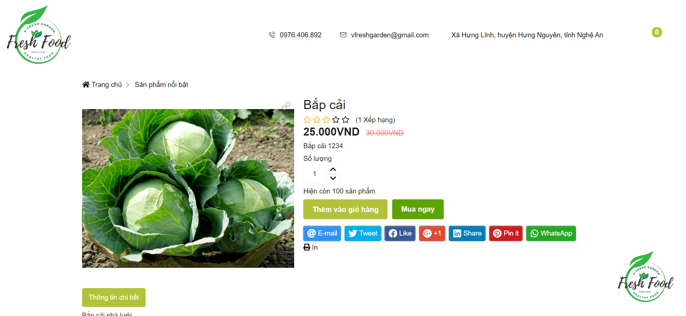Open the cabbage product image
The height and width of the screenshot is (316, 686).
188,188
